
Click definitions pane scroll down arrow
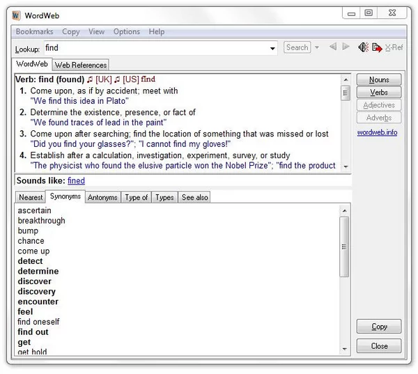tap(346, 166)
